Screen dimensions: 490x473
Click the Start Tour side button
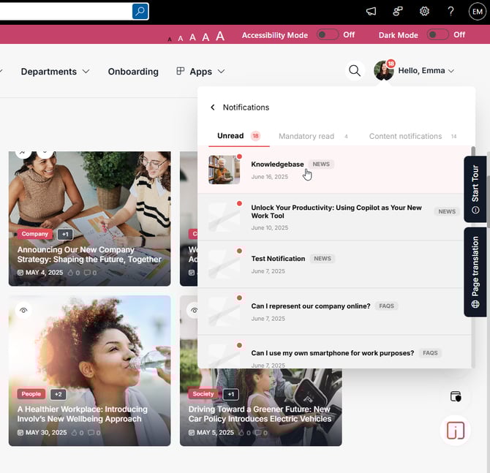click(475, 189)
